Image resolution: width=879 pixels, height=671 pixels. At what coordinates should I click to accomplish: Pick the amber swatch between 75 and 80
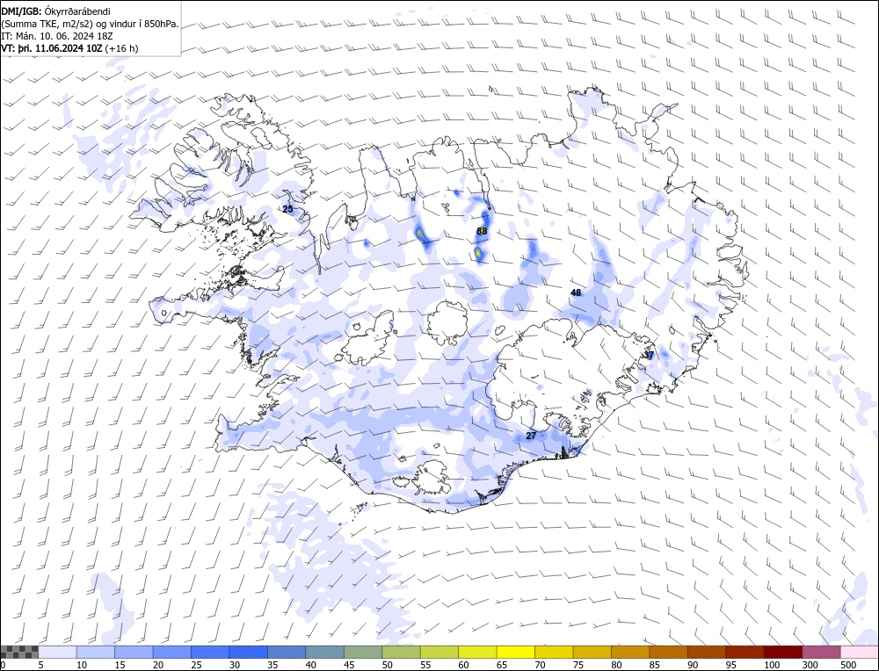click(592, 652)
